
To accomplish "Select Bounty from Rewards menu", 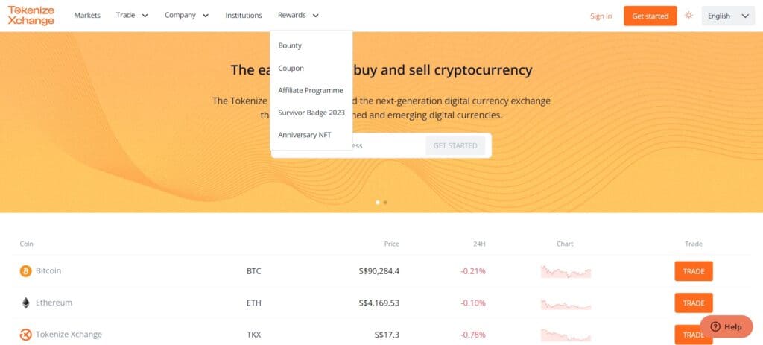I will tap(290, 45).
